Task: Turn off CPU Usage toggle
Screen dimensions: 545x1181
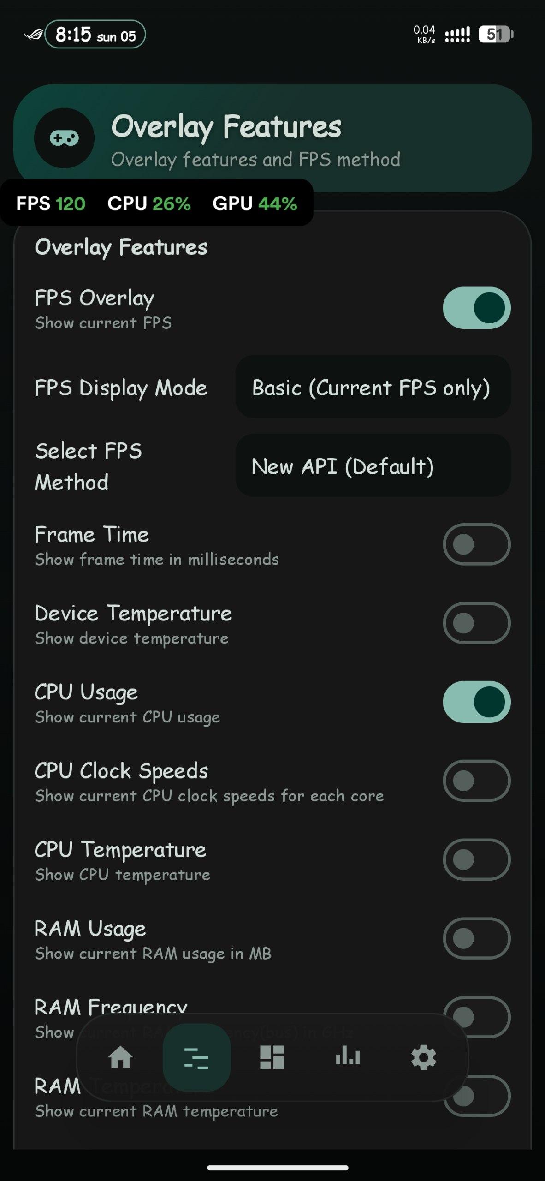Action: coord(476,702)
